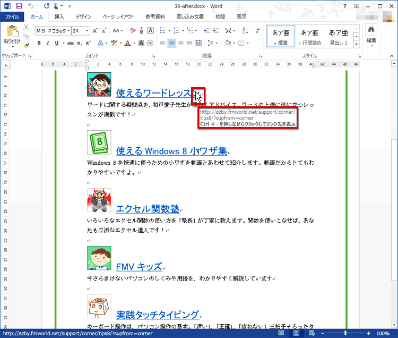Viewport: 398px width, 338px height.
Task: Open the line spacing dropdown
Action: click(x=212, y=43)
